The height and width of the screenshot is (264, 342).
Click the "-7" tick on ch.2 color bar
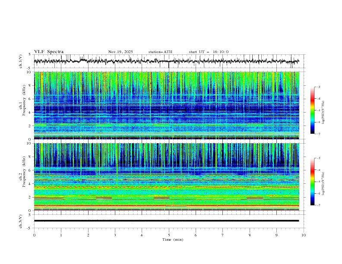point(318,205)
